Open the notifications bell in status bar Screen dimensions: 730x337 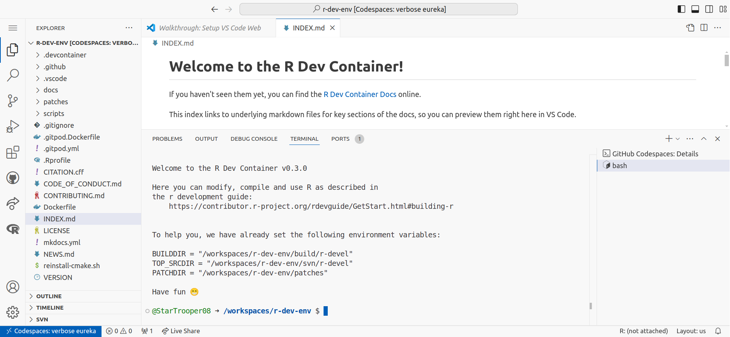pyautogui.click(x=718, y=331)
